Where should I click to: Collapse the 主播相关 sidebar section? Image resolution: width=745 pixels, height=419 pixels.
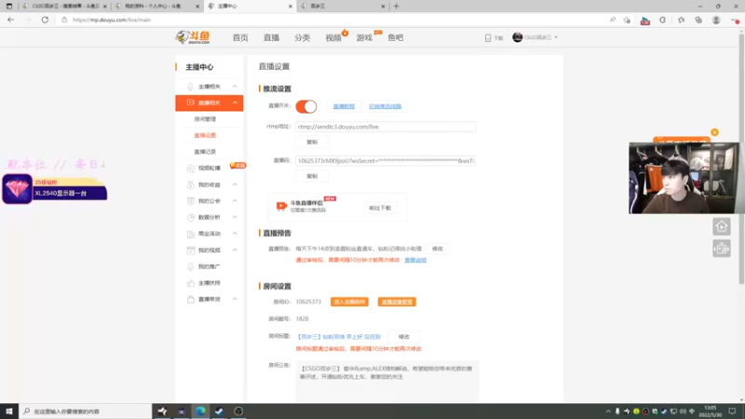pos(235,87)
